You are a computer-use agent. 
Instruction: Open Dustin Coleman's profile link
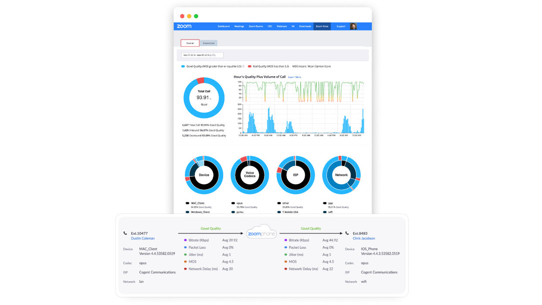pyautogui.click(x=142, y=239)
